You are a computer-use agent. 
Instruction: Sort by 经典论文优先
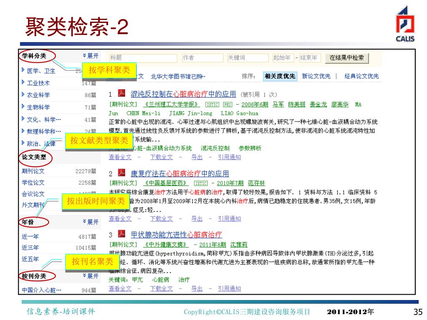point(362,76)
